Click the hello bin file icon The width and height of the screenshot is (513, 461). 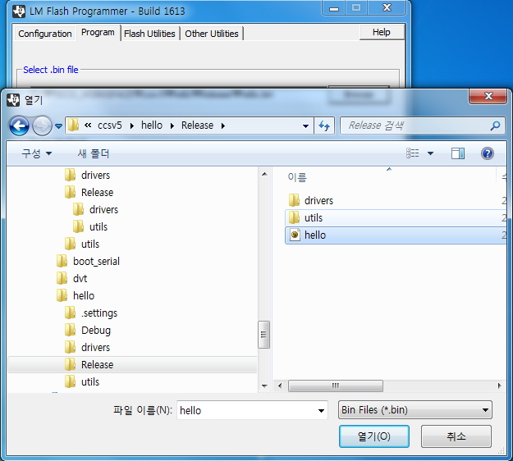point(295,235)
